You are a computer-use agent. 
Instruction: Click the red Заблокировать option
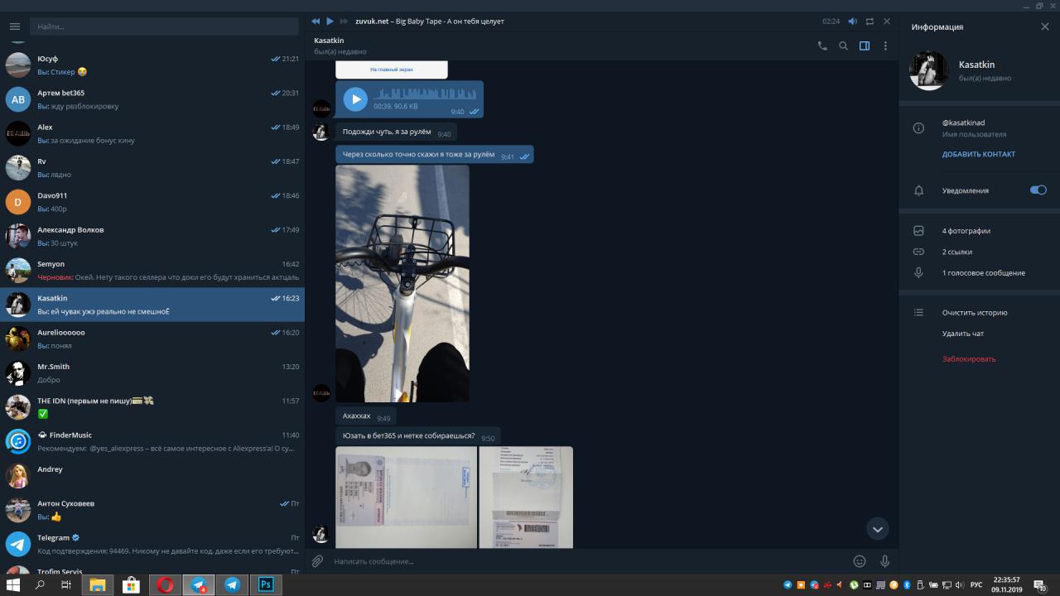(968, 359)
